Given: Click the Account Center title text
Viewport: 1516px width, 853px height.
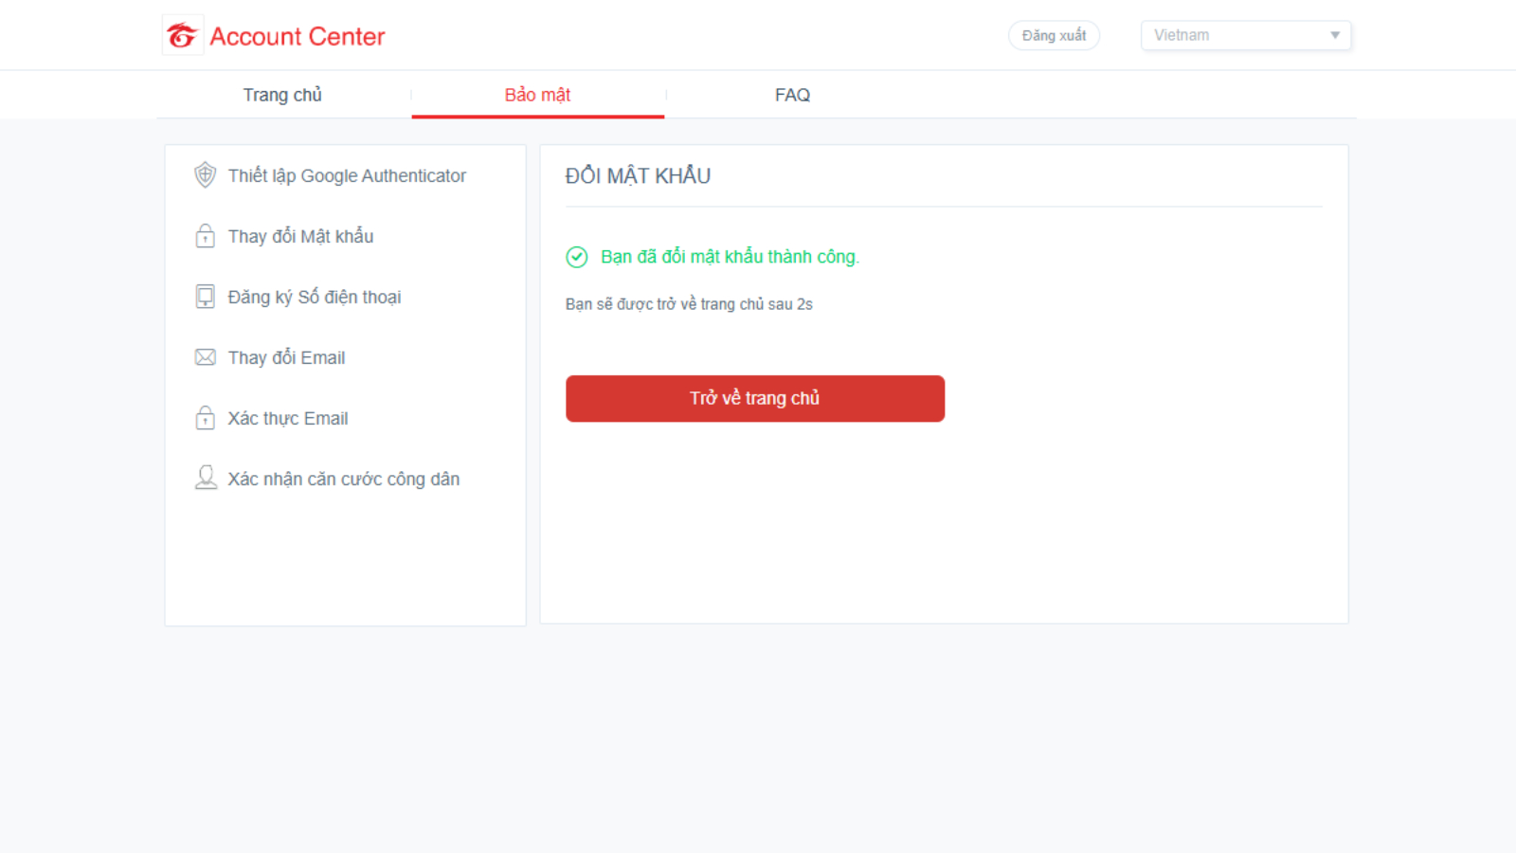Looking at the screenshot, I should [x=297, y=36].
